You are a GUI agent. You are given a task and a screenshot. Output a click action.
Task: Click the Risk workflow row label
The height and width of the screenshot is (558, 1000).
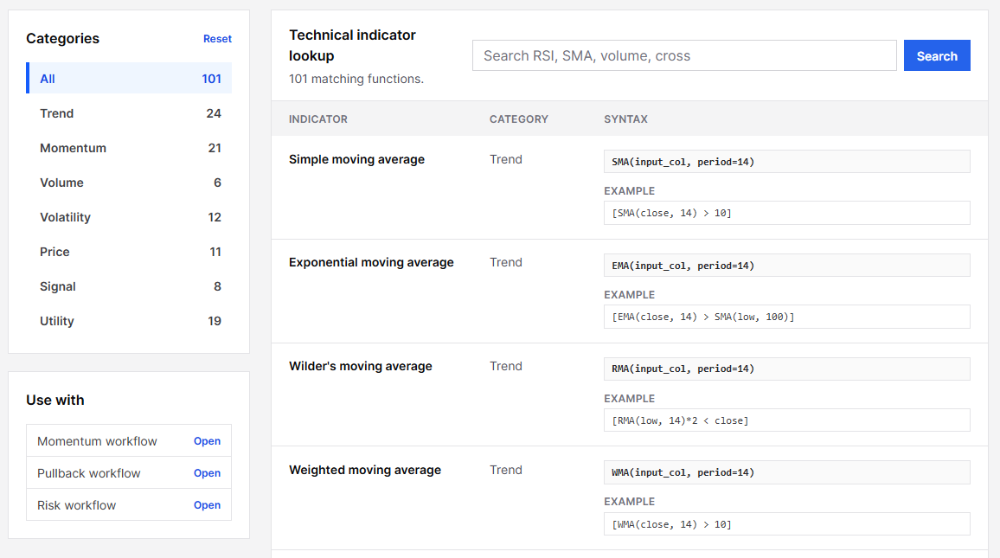tap(76, 505)
